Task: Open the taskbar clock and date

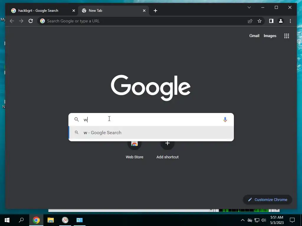Action: tap(277, 220)
